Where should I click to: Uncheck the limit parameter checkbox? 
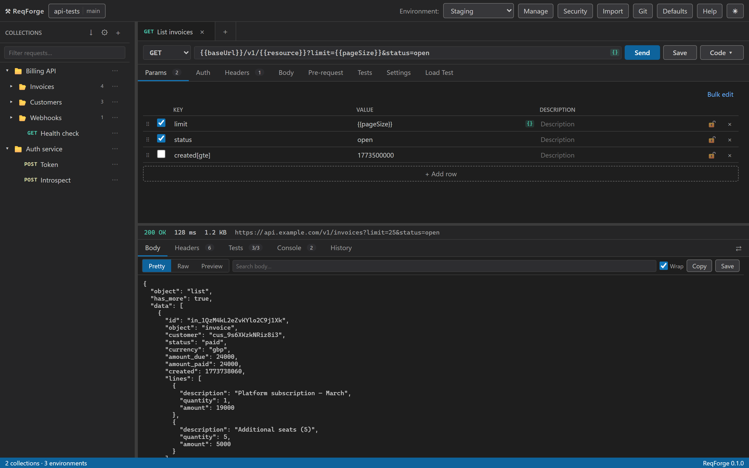pos(161,123)
